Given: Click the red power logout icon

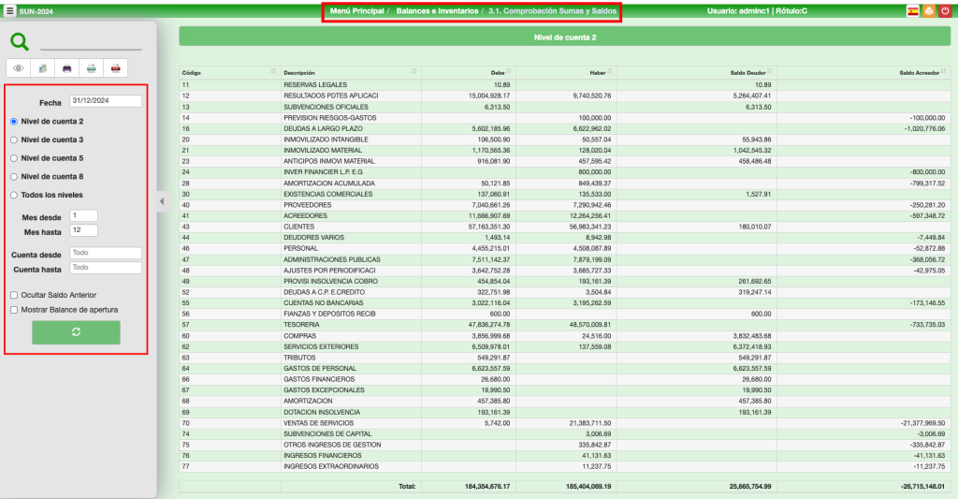Looking at the screenshot, I should coord(945,11).
